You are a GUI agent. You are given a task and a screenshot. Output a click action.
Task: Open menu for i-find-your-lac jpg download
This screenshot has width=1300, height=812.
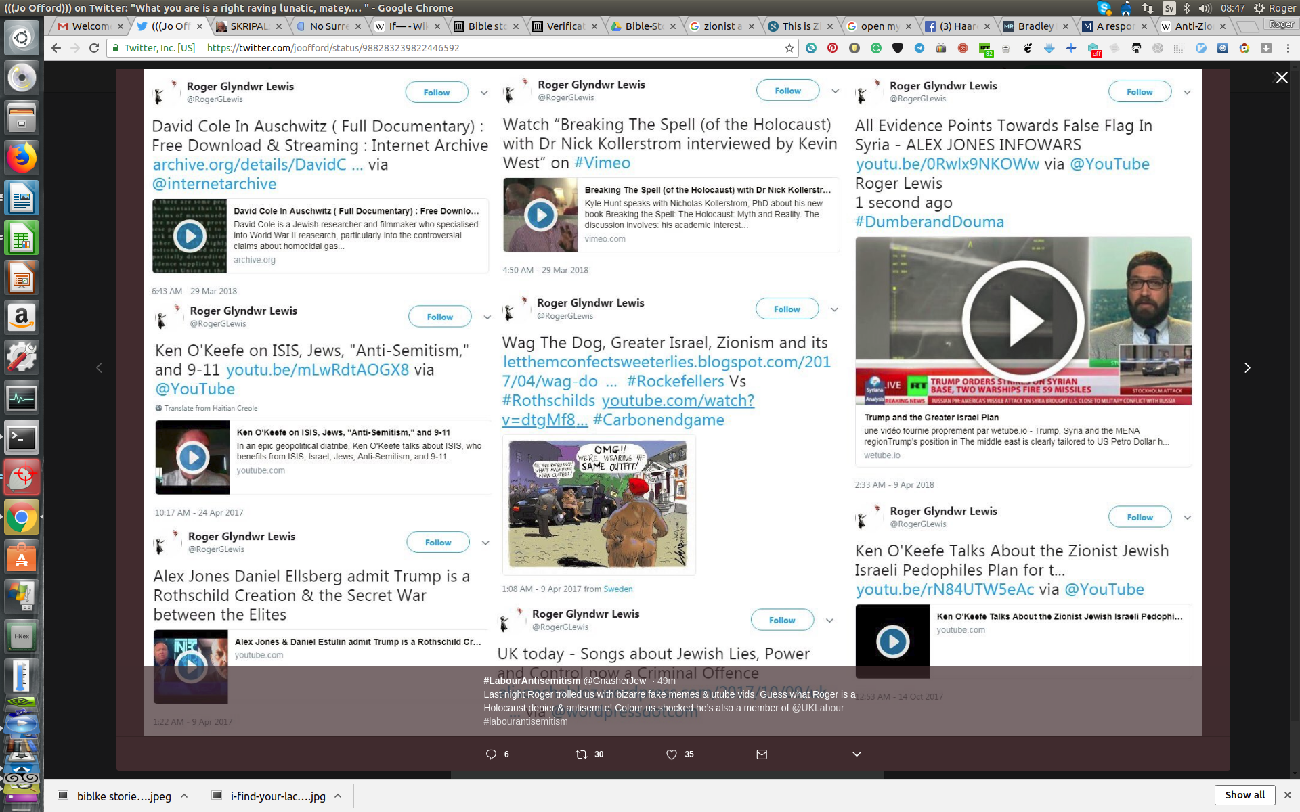(x=338, y=796)
